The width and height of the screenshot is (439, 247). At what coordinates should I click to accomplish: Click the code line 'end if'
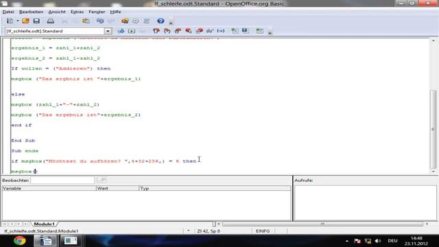tap(21, 125)
